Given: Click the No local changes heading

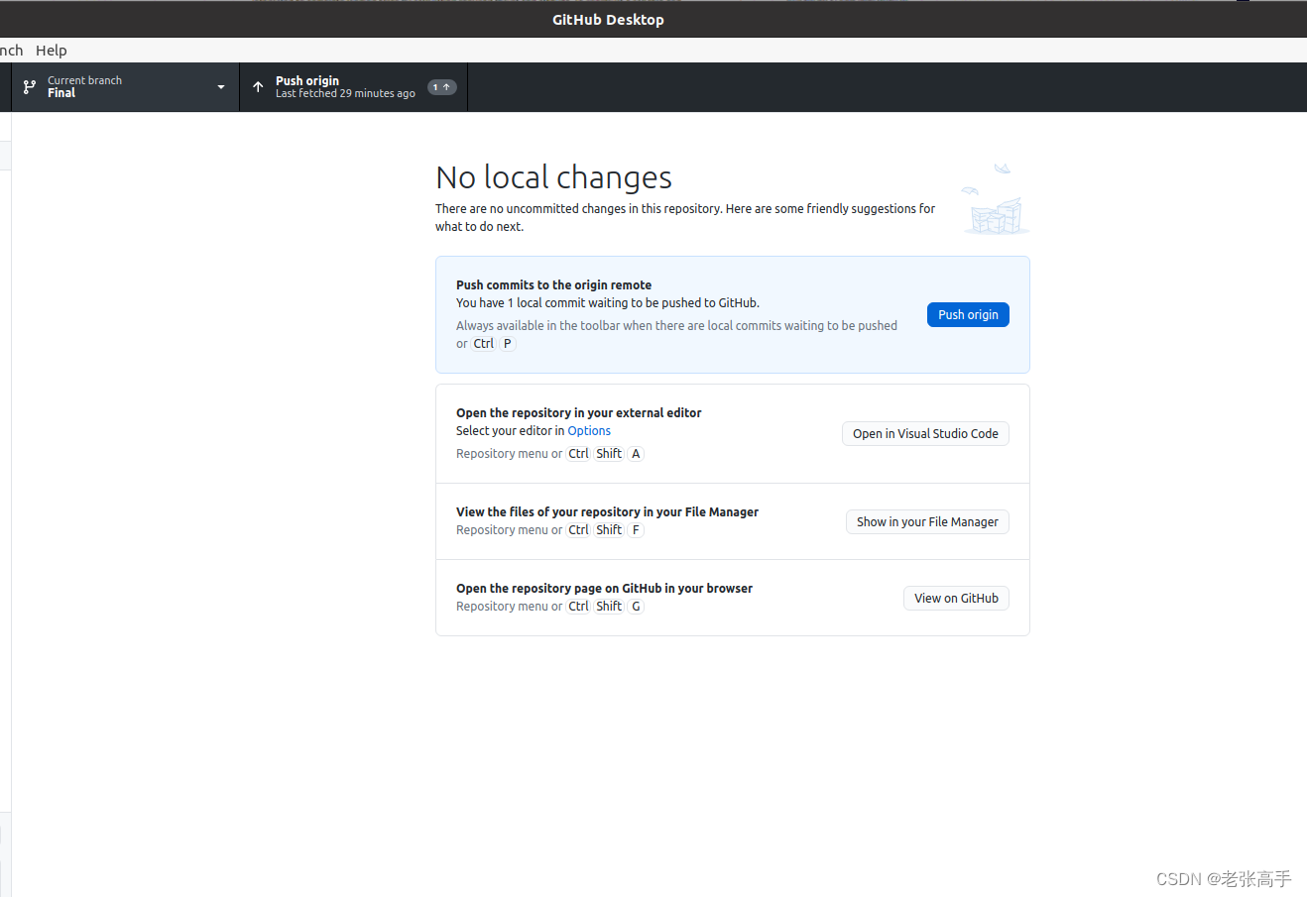Looking at the screenshot, I should [553, 177].
